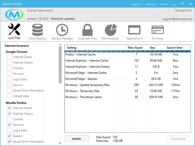
Task: Open the Clean Registry tool
Action: pyautogui.click(x=37, y=32)
